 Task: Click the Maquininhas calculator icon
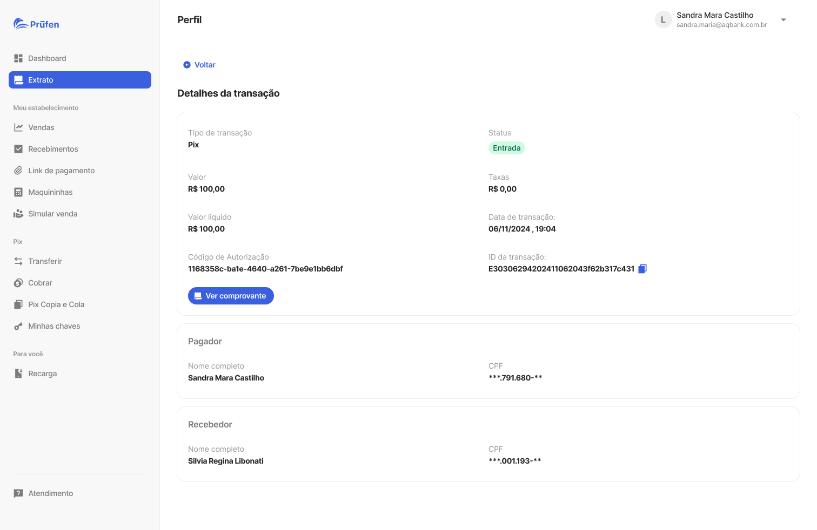coord(18,192)
